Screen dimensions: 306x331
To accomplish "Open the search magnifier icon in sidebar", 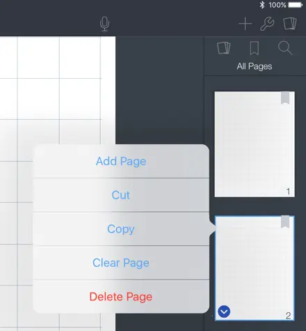I will tap(285, 48).
